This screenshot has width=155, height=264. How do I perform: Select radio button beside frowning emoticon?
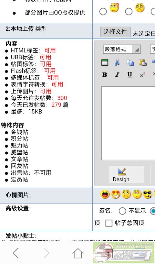coord(129,12)
